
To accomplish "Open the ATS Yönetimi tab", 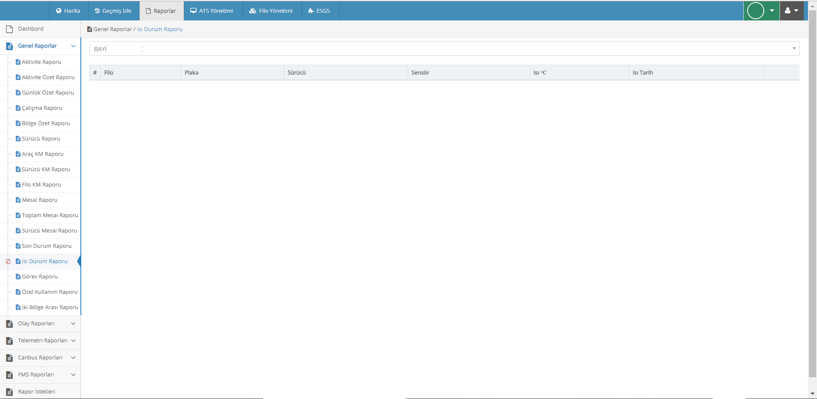I will tap(213, 11).
